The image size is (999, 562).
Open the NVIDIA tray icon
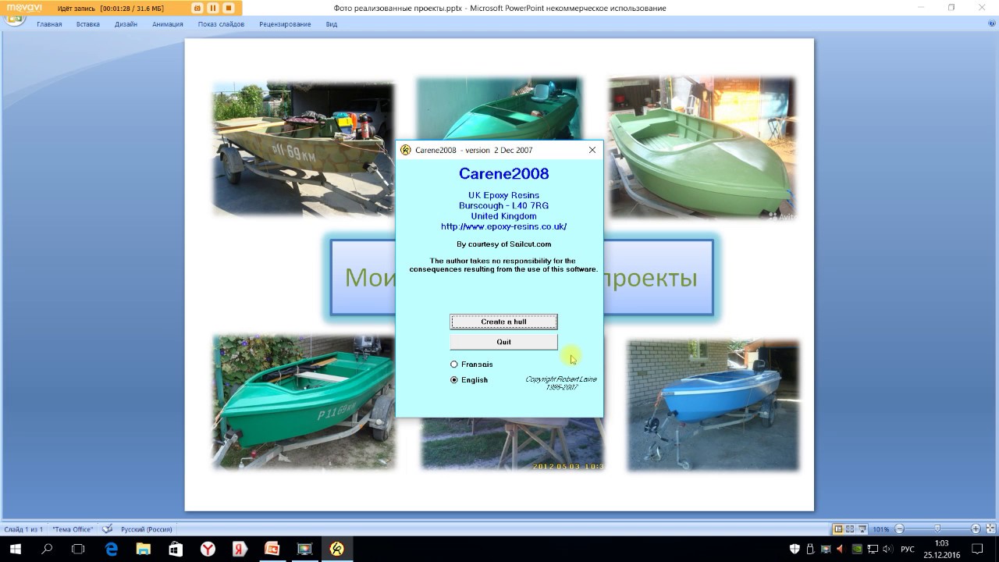857,549
